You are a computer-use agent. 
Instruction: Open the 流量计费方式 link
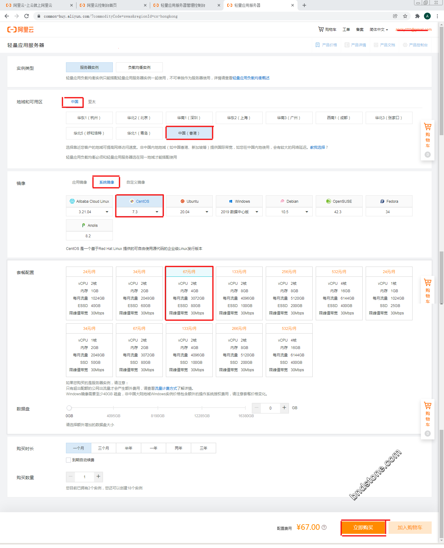pos(166,388)
